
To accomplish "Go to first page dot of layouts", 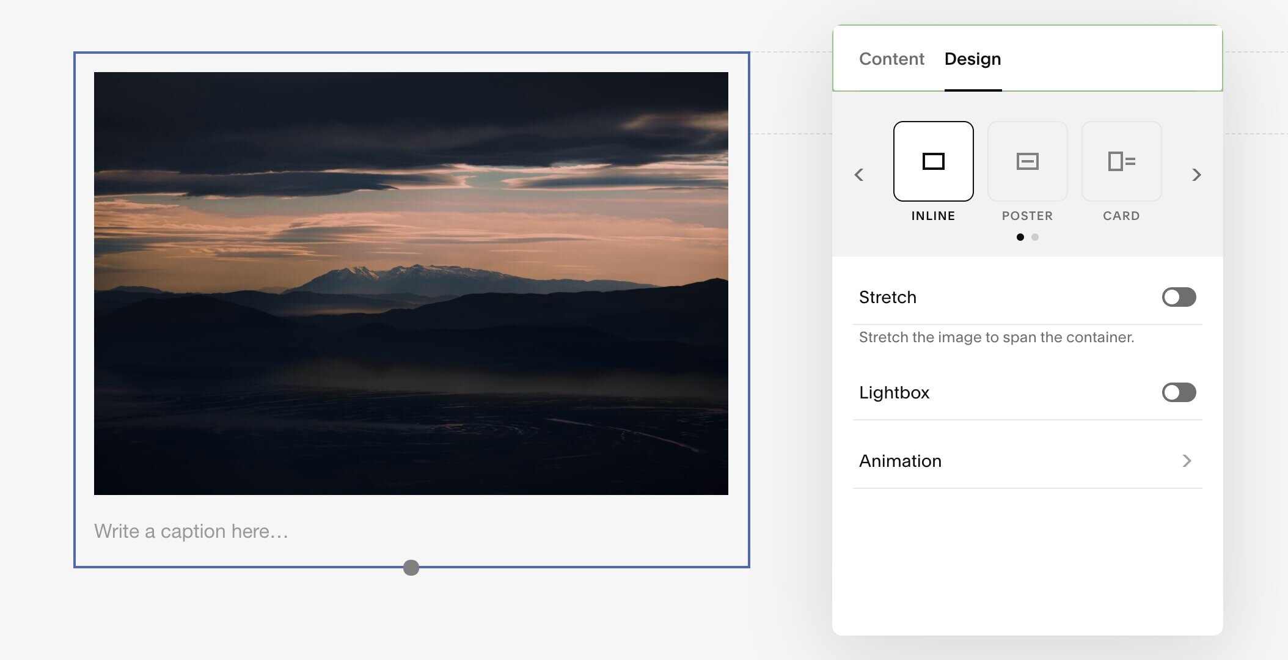I will 1020,237.
